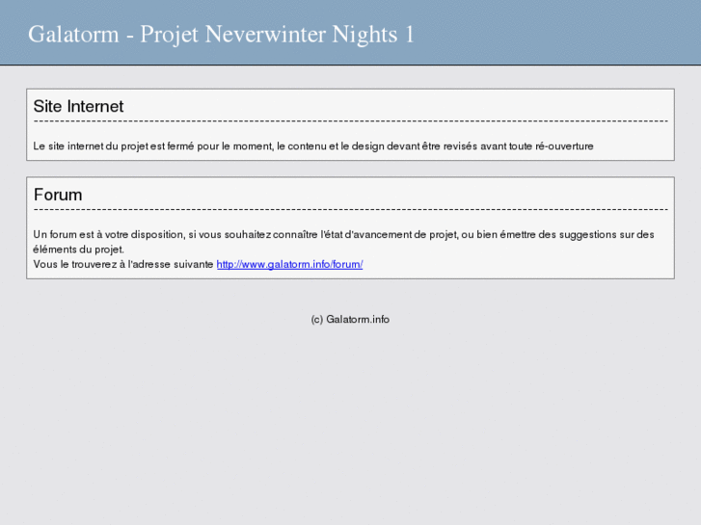701x525 pixels.
Task: Open the galatorm.info forum link
Action: (x=289, y=265)
